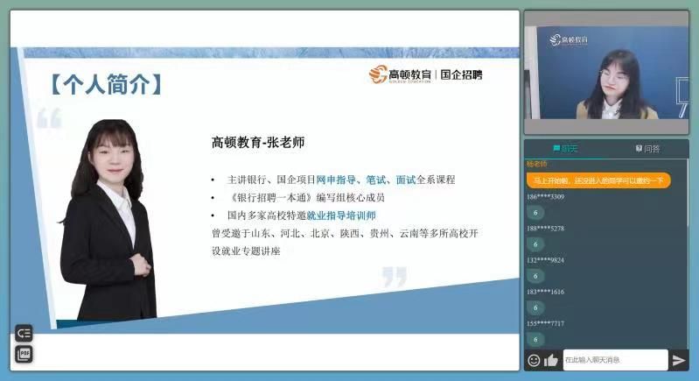Viewport: 699px width, 381px height.
Task: Click username 186****3309 in chat
Action: [545, 197]
